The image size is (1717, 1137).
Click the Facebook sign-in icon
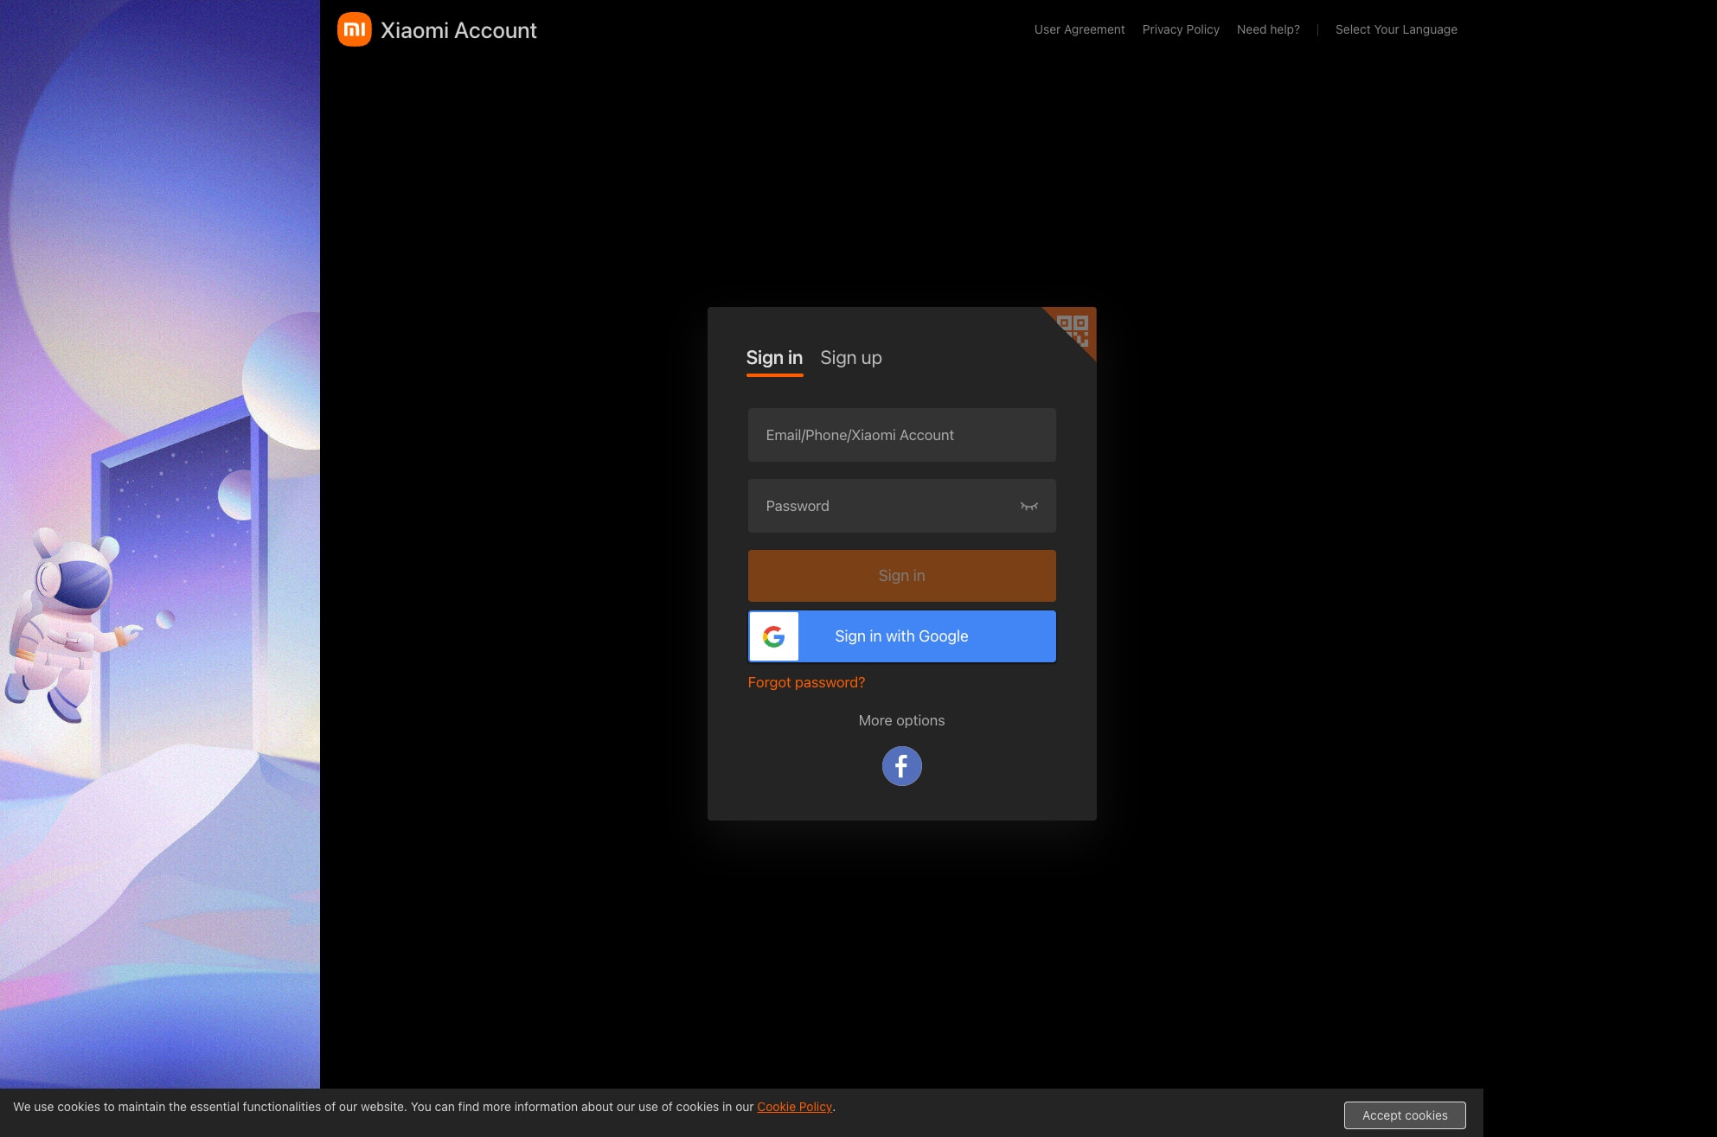click(901, 766)
